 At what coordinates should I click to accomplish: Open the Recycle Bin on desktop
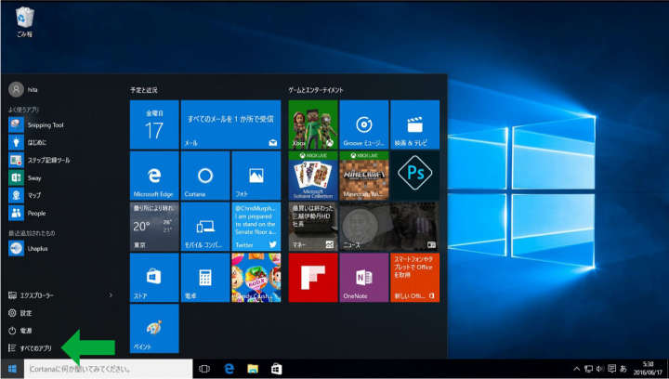(24, 21)
